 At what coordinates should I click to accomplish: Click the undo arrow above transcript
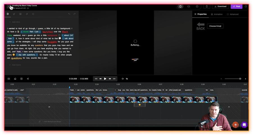(x=69, y=14)
